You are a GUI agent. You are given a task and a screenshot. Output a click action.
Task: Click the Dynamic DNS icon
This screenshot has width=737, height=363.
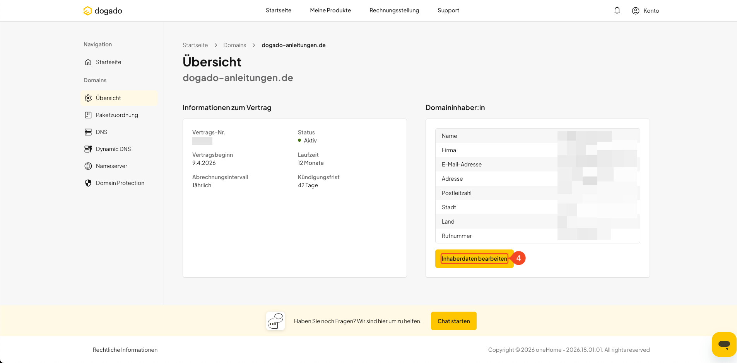[x=88, y=149]
